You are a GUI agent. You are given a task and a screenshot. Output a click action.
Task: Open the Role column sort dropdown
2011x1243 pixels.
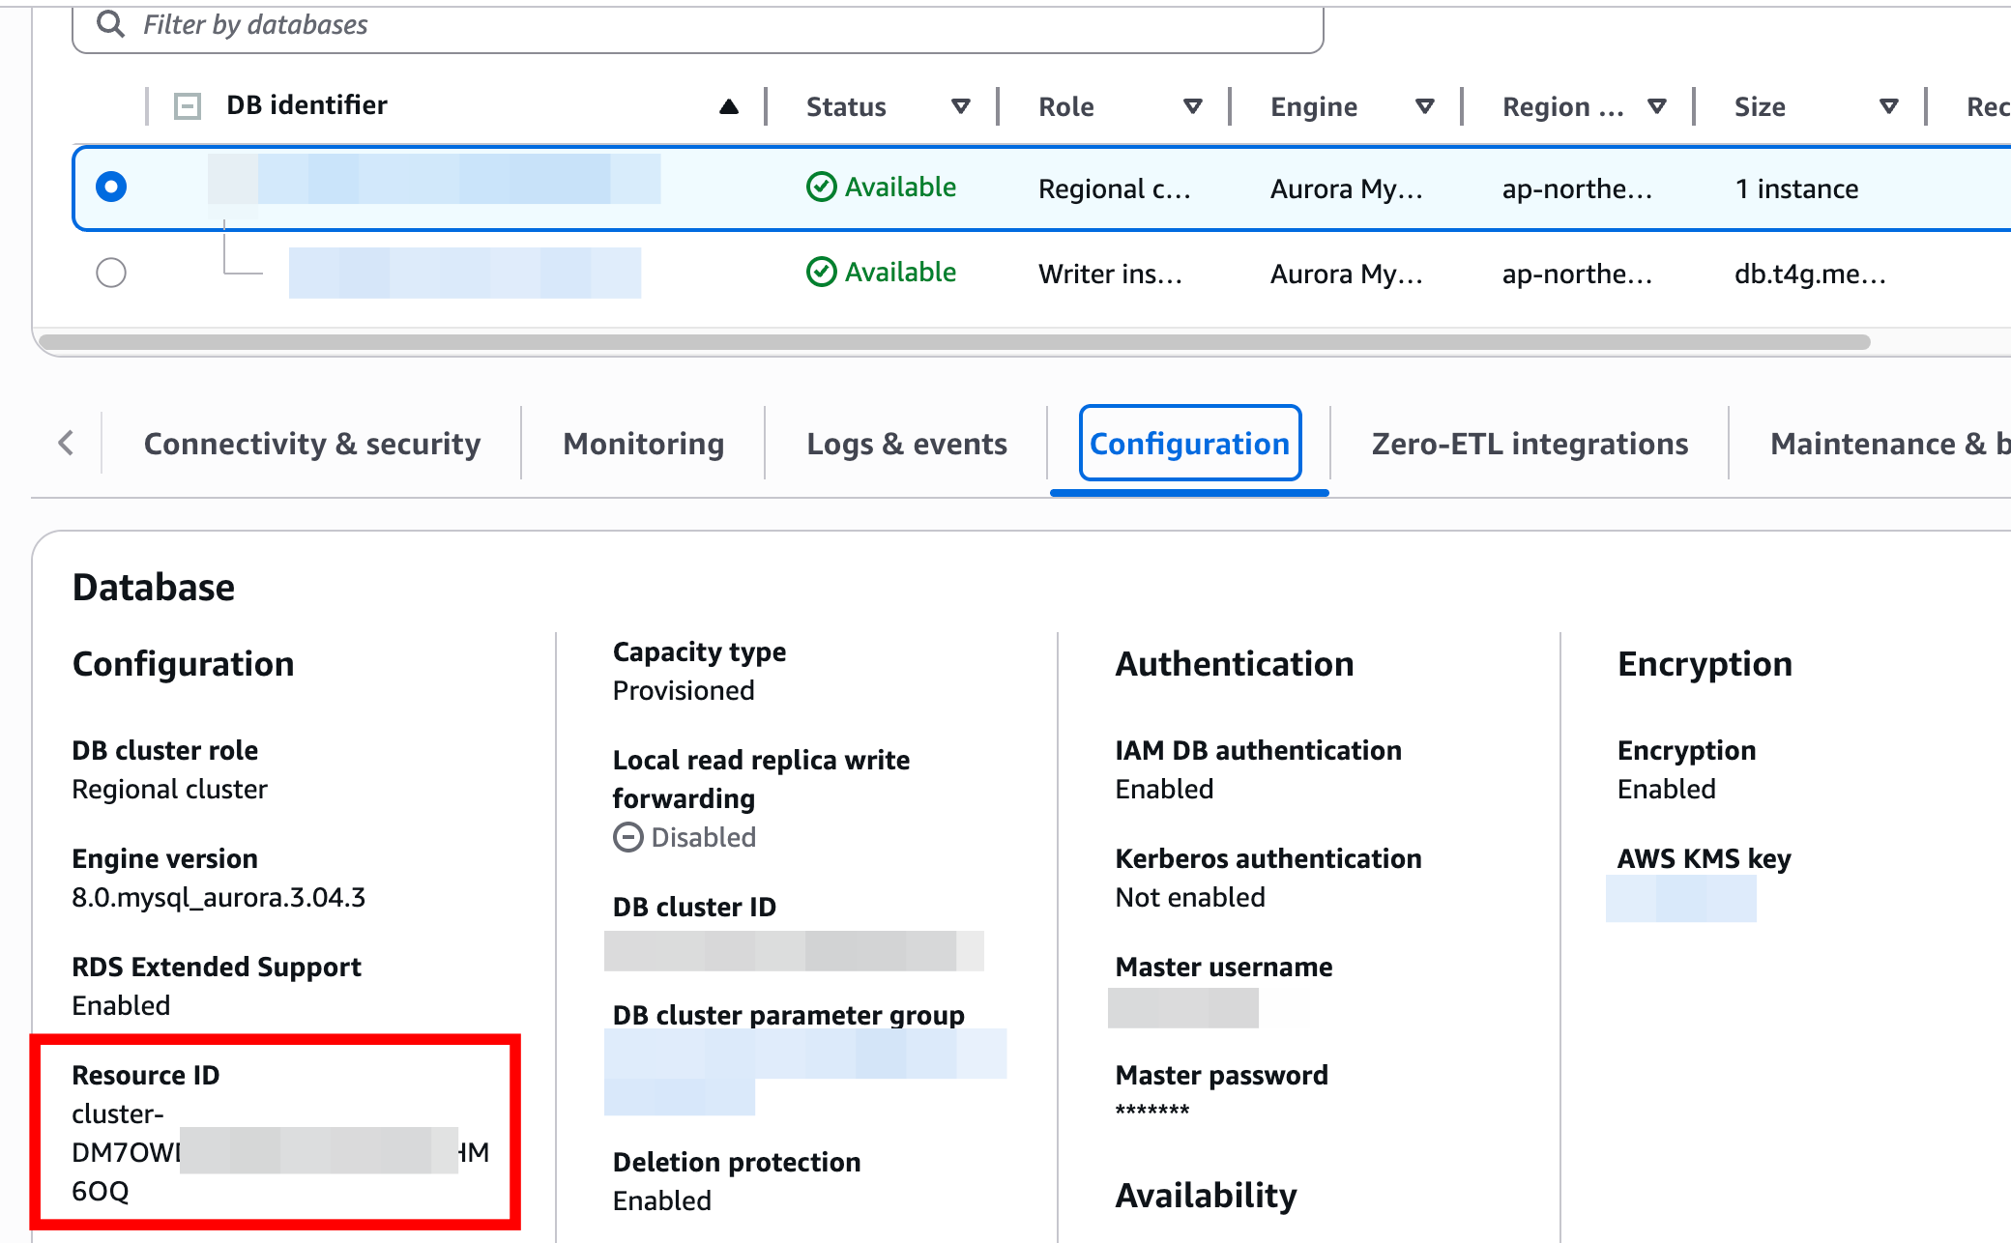[x=1192, y=106]
